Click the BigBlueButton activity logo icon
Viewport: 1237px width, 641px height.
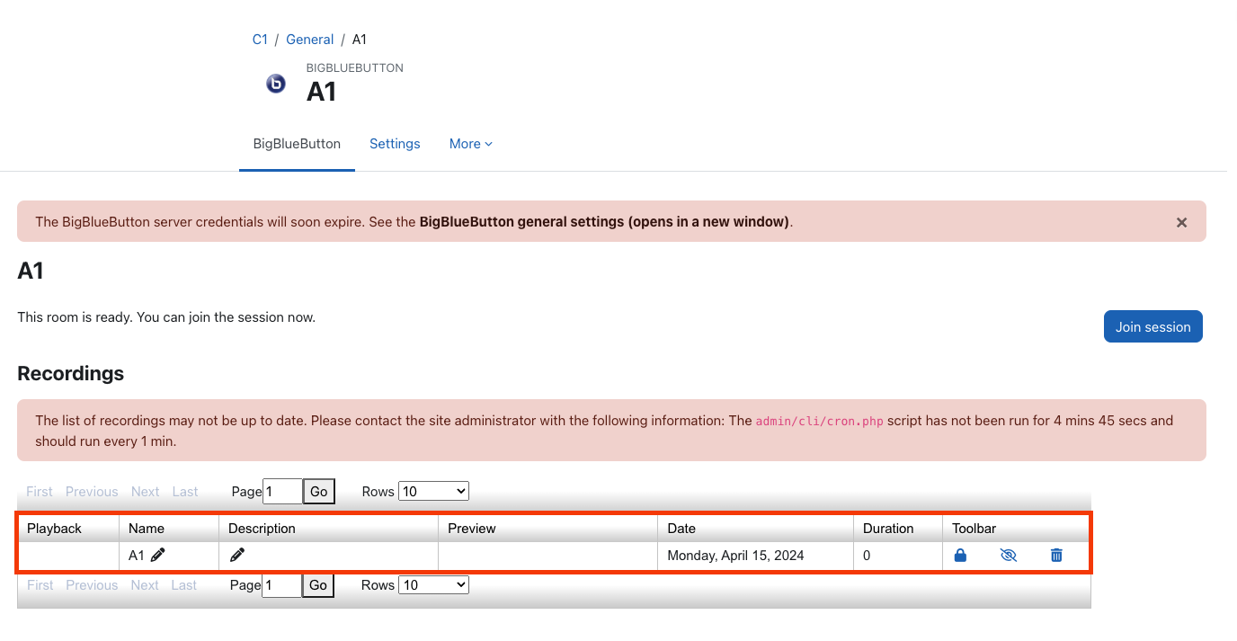[x=276, y=84]
